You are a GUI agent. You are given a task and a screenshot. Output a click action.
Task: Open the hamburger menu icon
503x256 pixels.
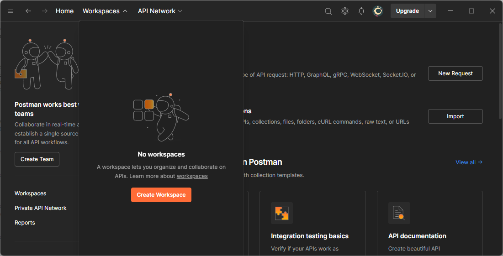pyautogui.click(x=11, y=11)
